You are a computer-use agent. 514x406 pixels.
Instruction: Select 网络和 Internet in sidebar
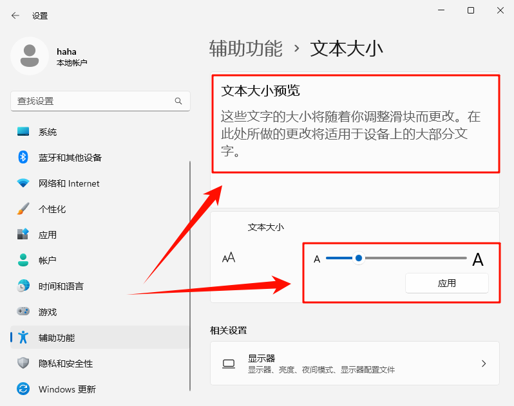[x=100, y=183]
